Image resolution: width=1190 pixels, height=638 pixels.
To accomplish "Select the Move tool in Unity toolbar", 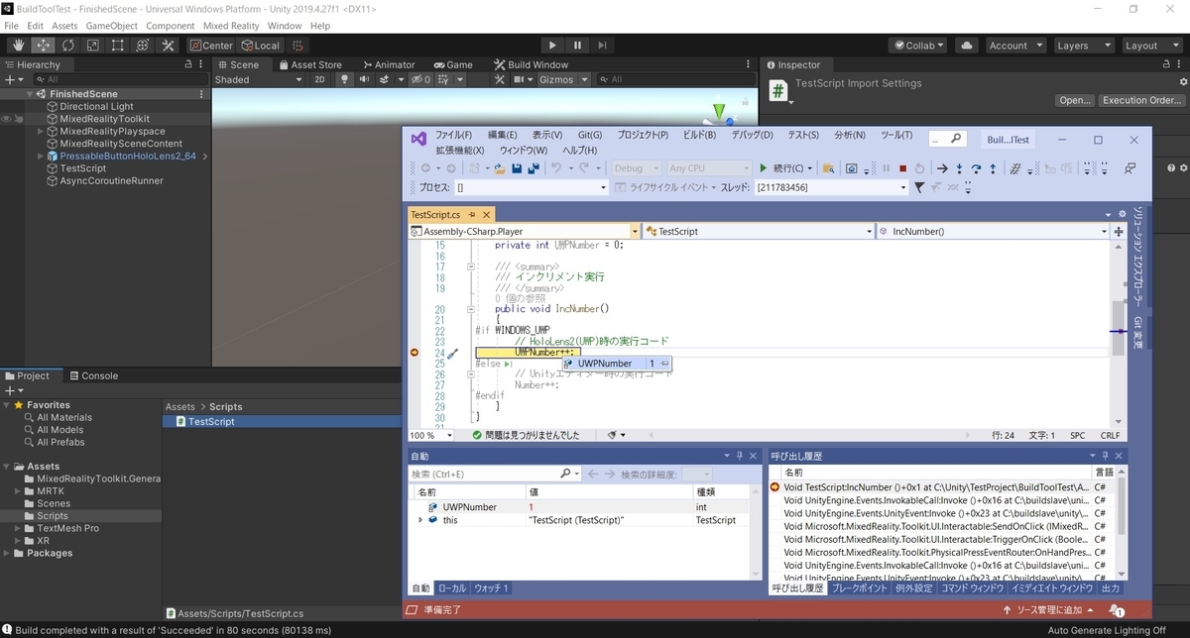I will (x=44, y=46).
